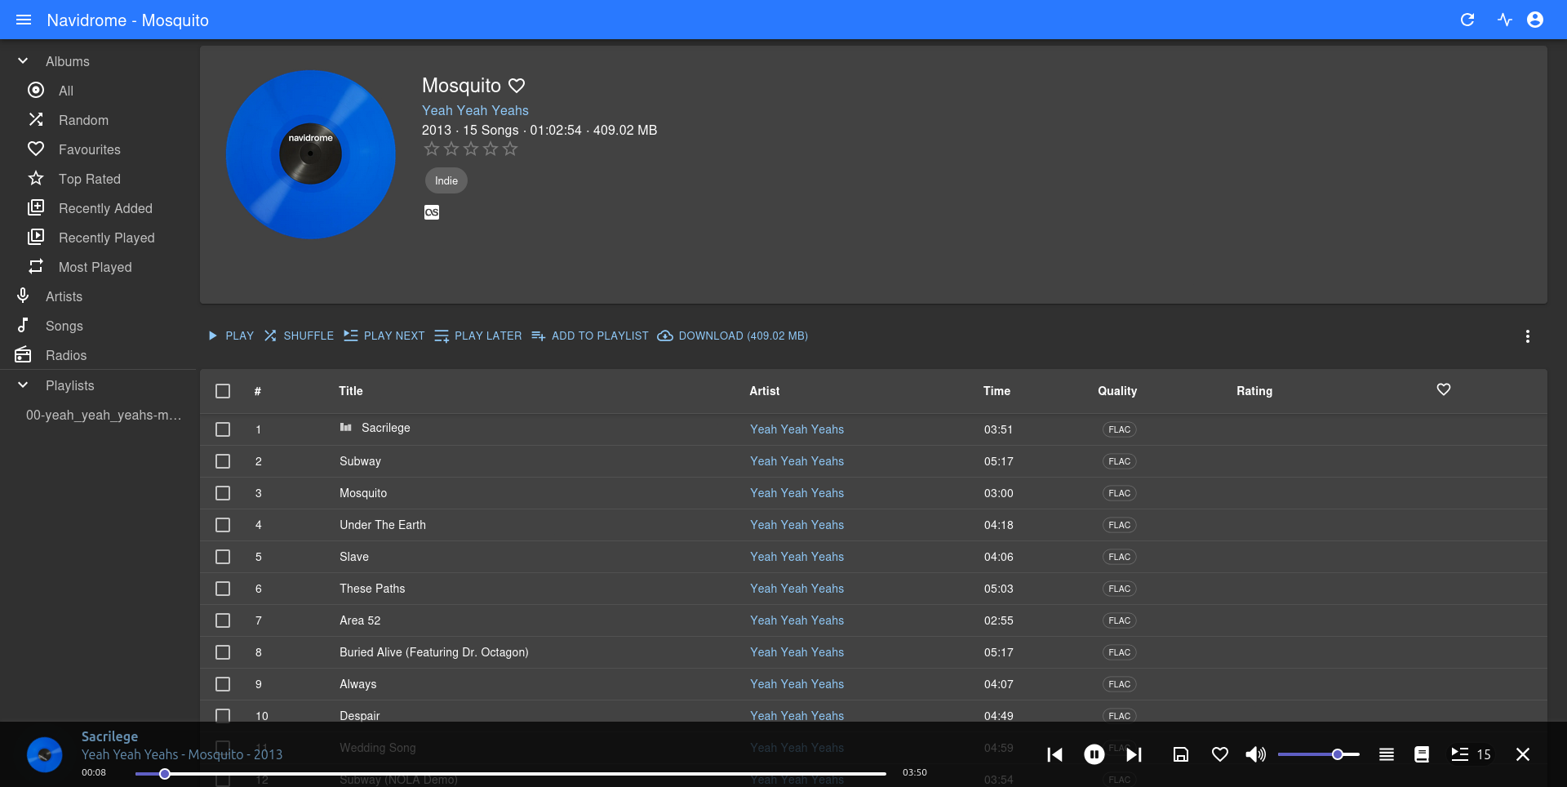The width and height of the screenshot is (1567, 787).
Task: Open the activity panel icon
Action: coord(1505,20)
